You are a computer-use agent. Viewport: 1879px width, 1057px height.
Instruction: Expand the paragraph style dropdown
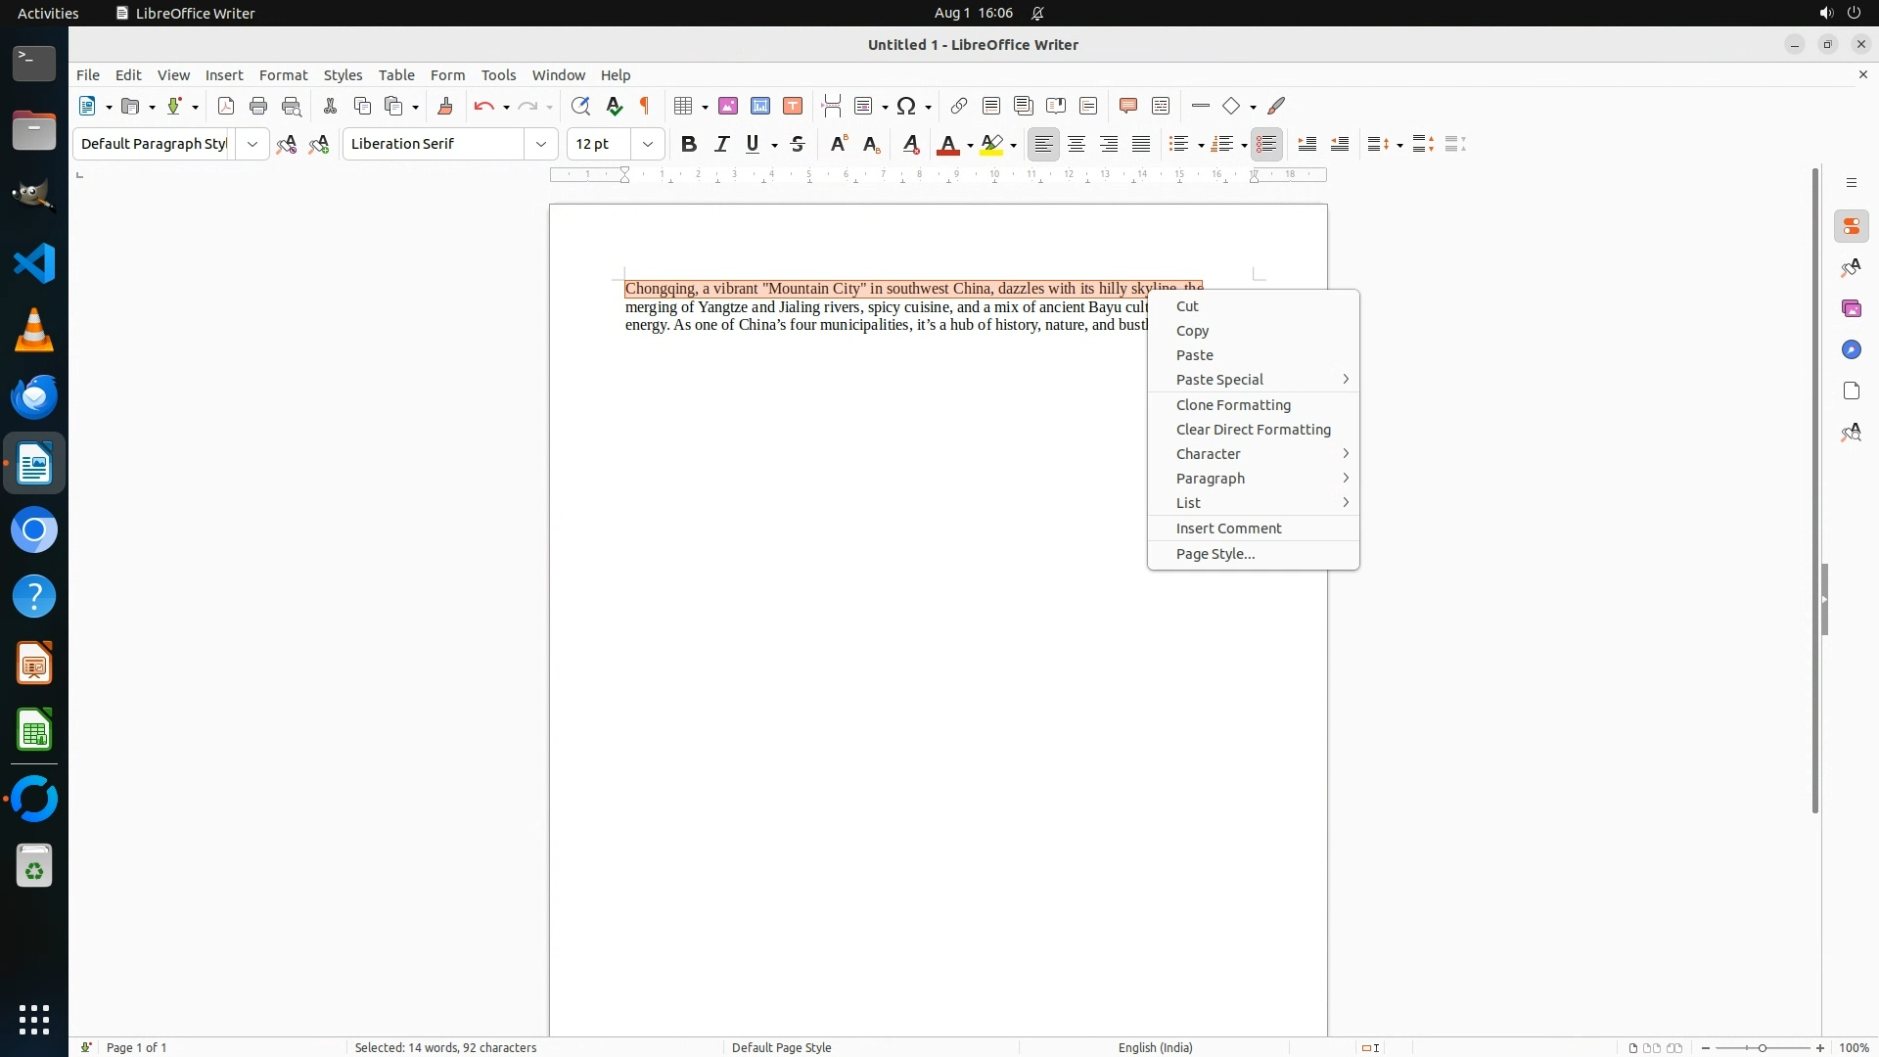(x=252, y=145)
